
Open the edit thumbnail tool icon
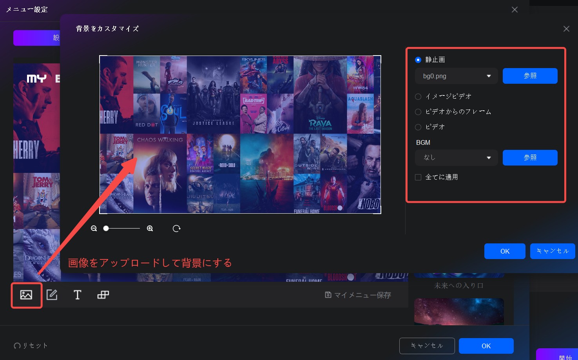(x=52, y=295)
